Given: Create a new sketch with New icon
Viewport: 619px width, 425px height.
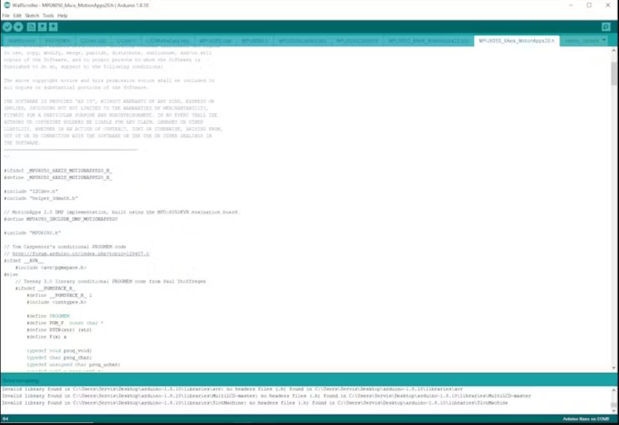Looking at the screenshot, I should [31, 27].
